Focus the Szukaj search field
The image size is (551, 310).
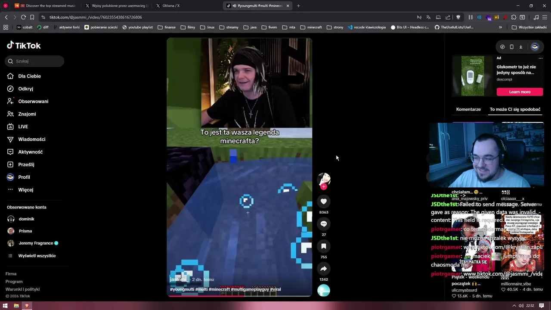[34, 61]
